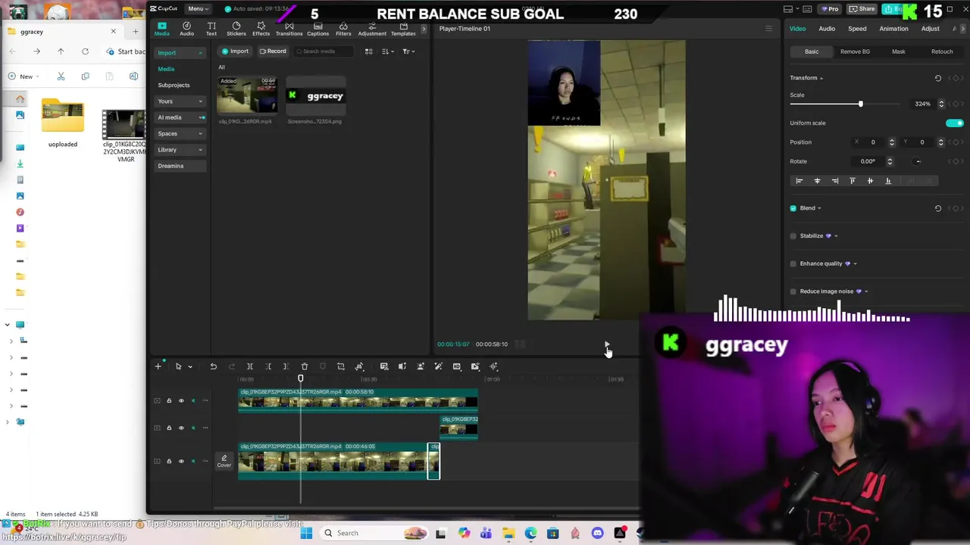Hide the middle video track eye icon
The height and width of the screenshot is (545, 970).
(x=181, y=428)
